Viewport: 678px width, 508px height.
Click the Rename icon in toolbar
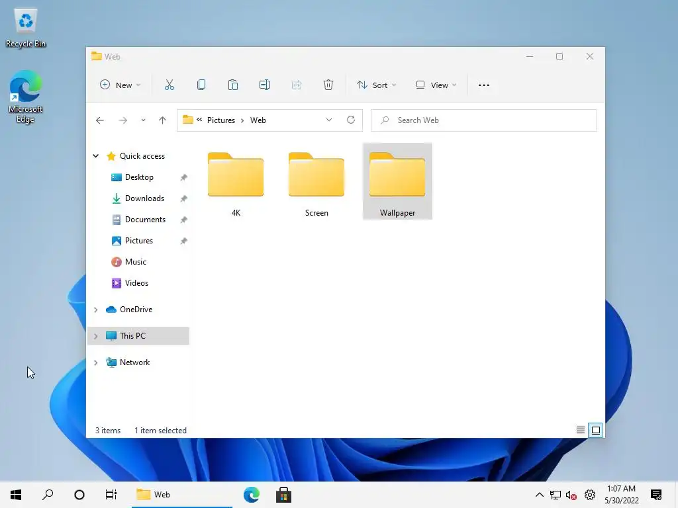(265, 85)
